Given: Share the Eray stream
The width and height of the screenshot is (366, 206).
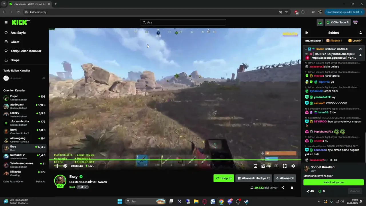Looking at the screenshot, I should click(283, 188).
